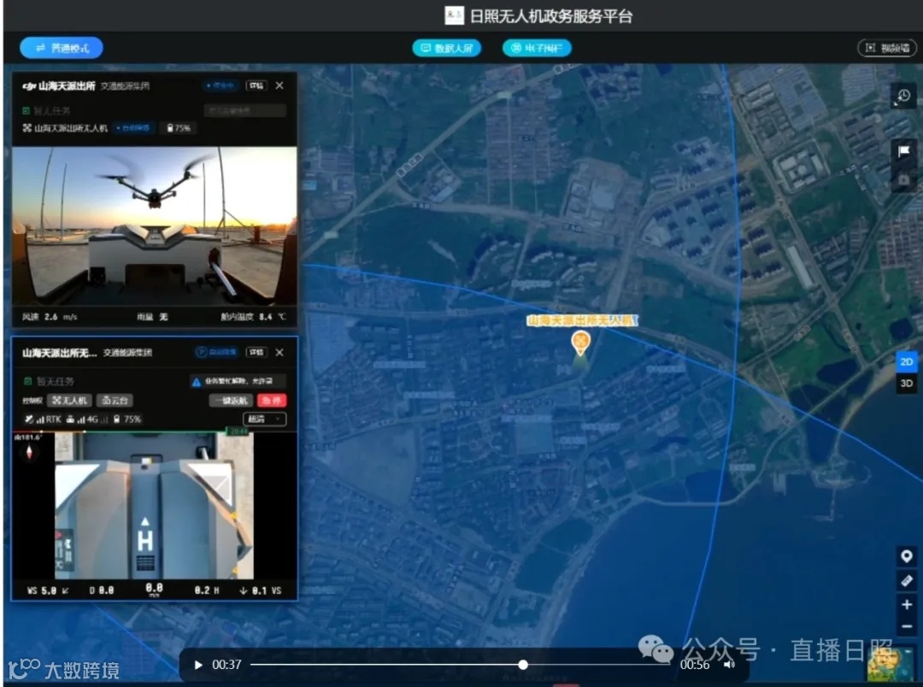Click the map location pin tool icon
The width and height of the screenshot is (923, 687).
pyautogui.click(x=907, y=555)
